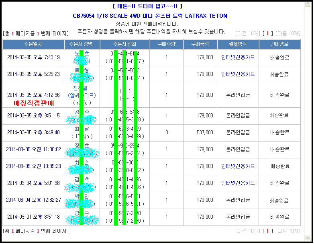Click 179,000 amount for the 오후 5:25:23 order
The height and width of the screenshot is (244, 314).
point(205,74)
